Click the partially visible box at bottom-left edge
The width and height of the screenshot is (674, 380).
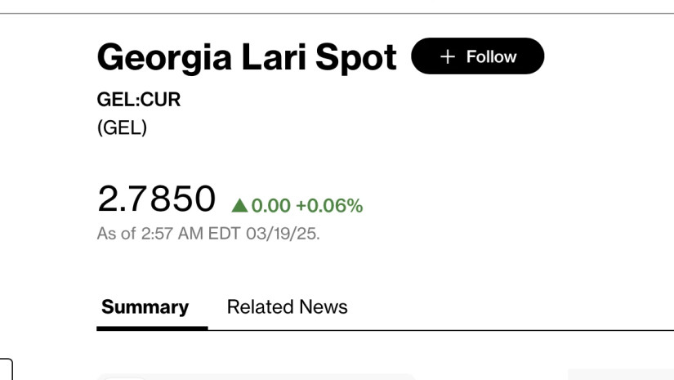7,369
